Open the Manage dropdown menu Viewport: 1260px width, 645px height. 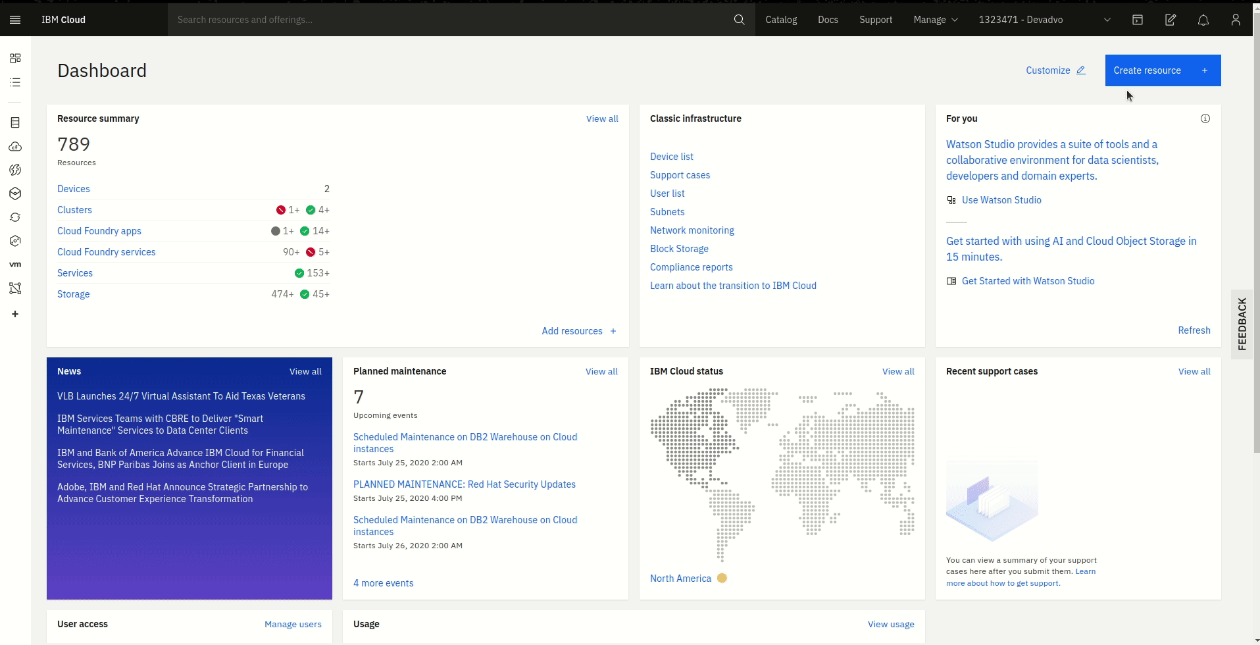pyautogui.click(x=936, y=20)
